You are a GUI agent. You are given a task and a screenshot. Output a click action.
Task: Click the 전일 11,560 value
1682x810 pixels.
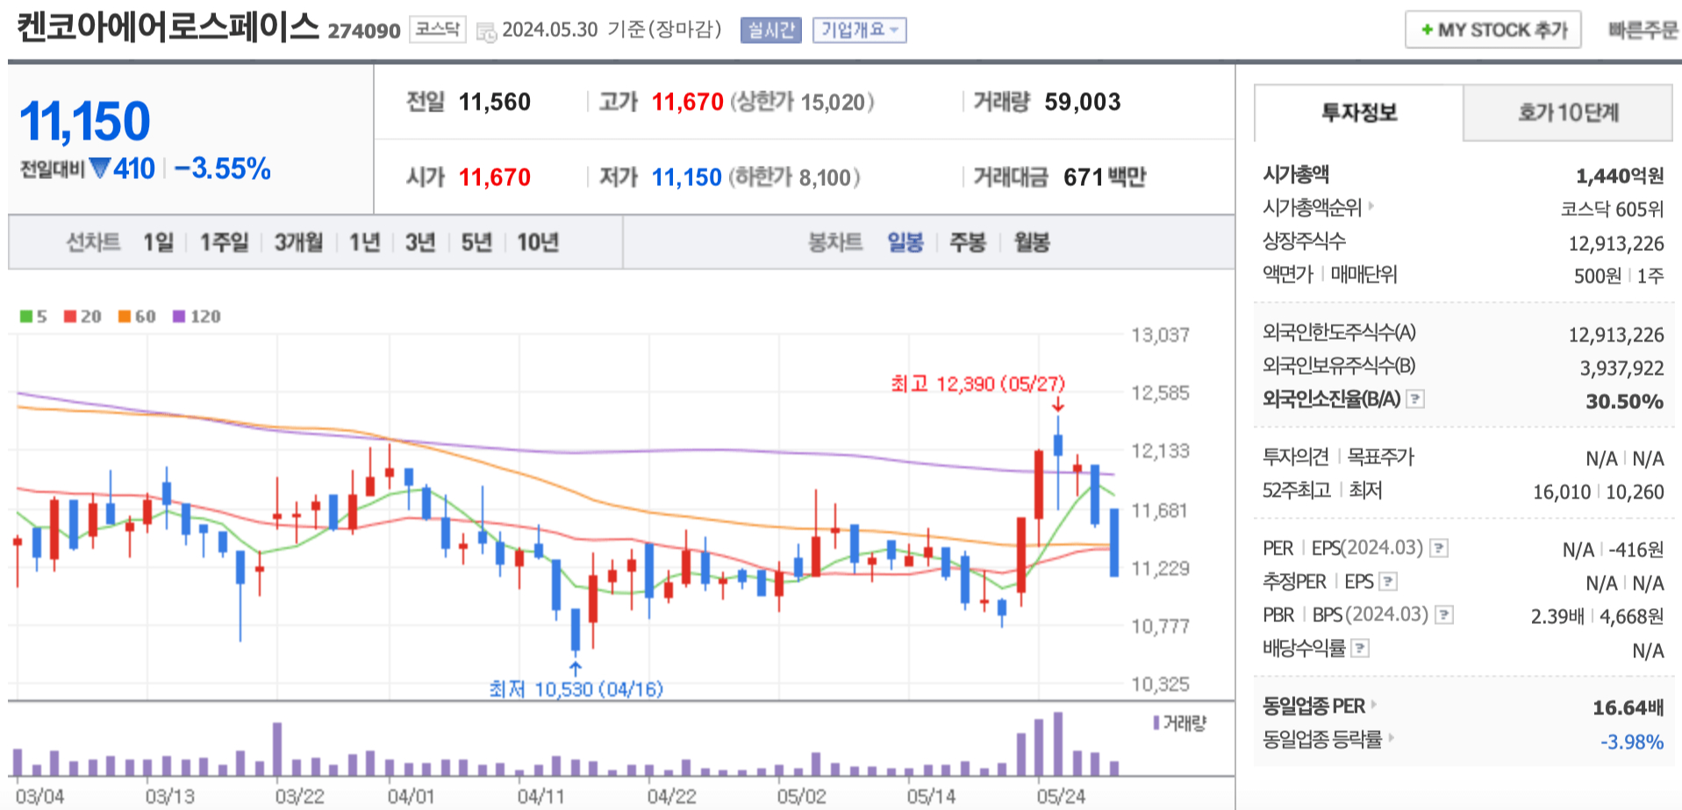coord(495,102)
